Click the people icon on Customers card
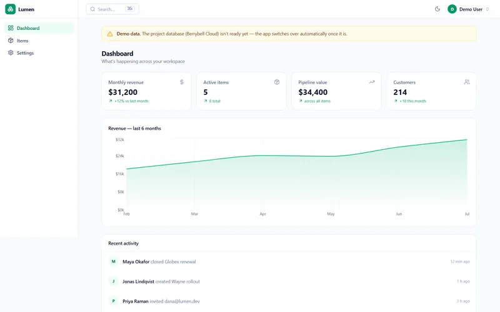The image size is (500, 312). click(x=467, y=82)
